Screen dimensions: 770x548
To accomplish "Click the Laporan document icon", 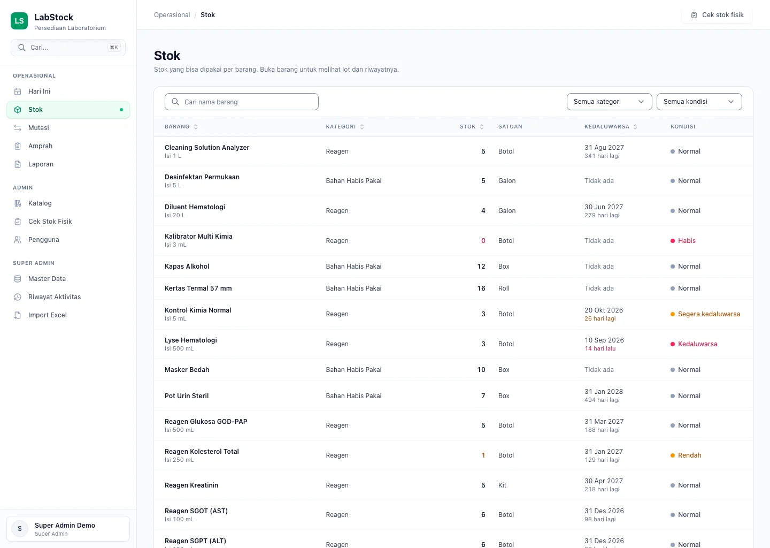I will pyautogui.click(x=18, y=164).
